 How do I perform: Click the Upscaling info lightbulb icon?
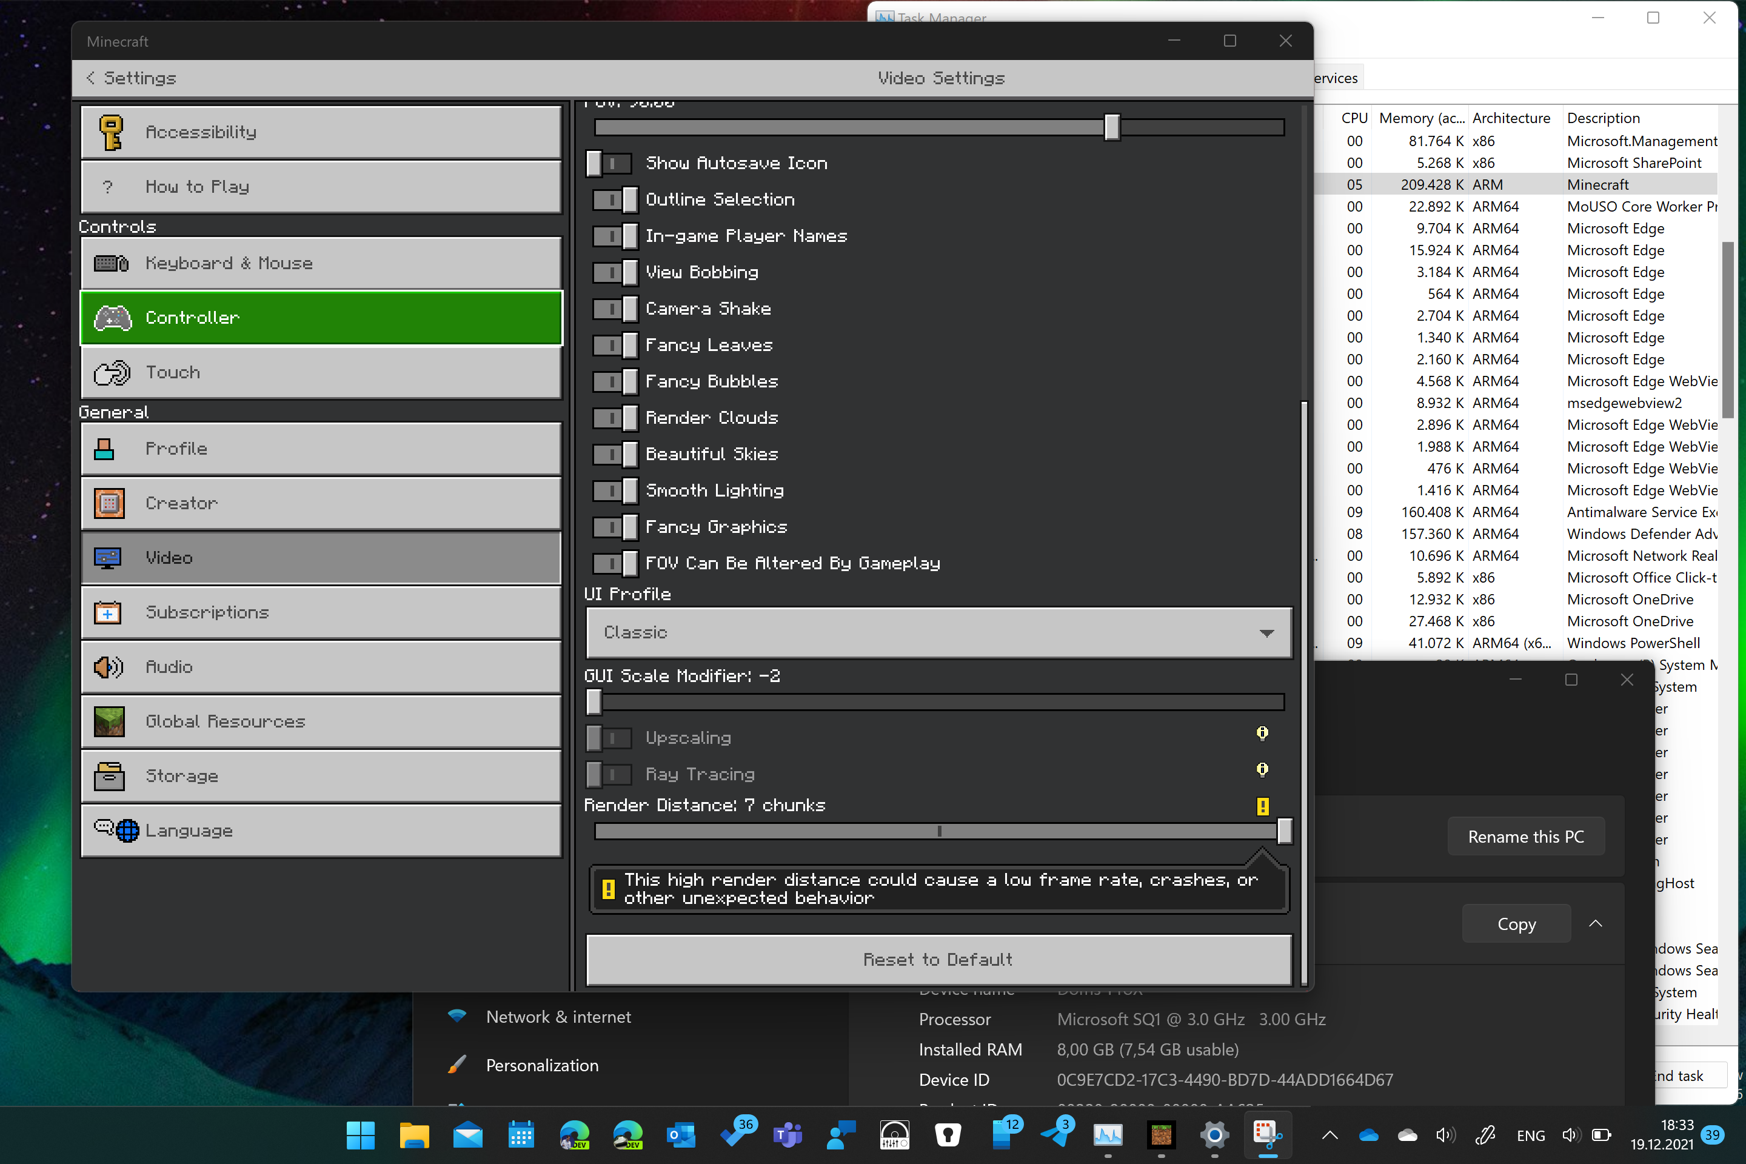point(1262,734)
